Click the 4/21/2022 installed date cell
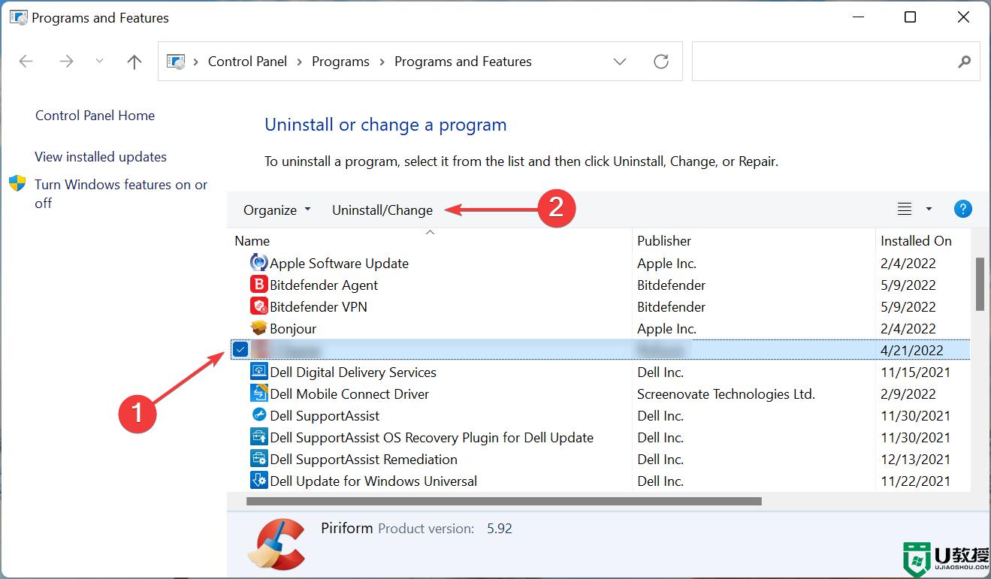Screen dimensions: 991x579 pos(912,350)
